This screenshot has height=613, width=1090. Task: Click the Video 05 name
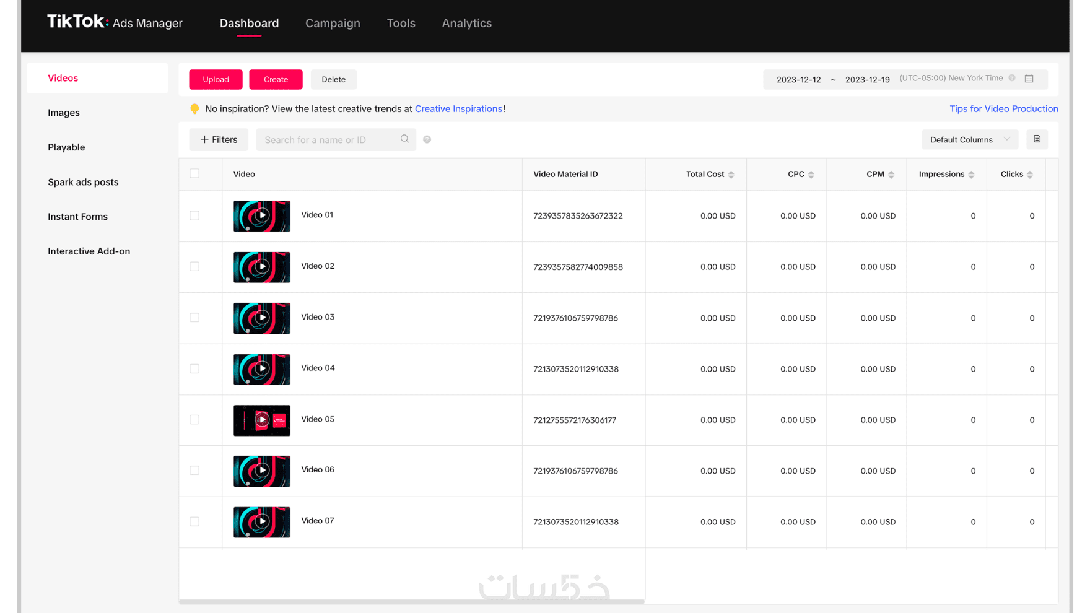click(318, 419)
